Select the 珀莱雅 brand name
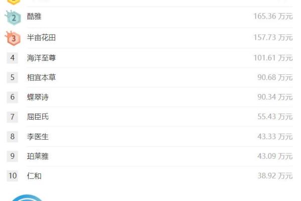 click(38, 156)
